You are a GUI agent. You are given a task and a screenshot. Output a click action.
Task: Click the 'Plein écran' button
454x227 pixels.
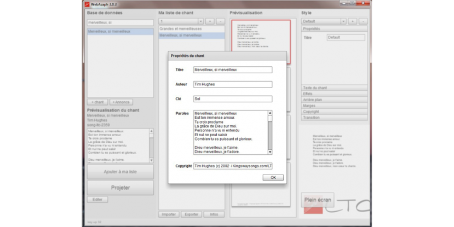(317, 200)
